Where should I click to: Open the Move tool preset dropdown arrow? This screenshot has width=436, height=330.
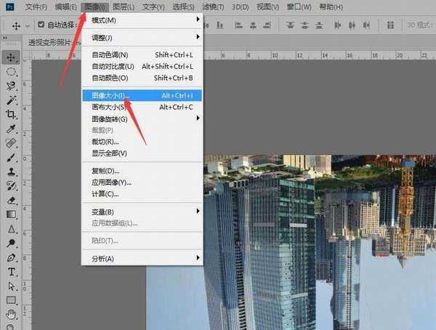(28, 25)
